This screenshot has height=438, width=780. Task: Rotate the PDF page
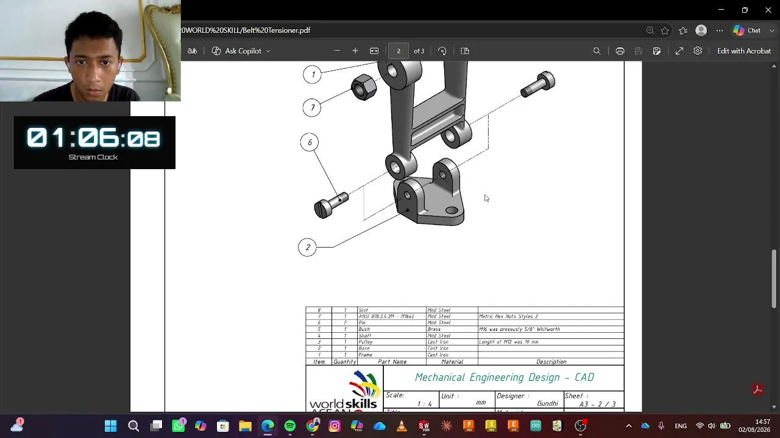[442, 51]
